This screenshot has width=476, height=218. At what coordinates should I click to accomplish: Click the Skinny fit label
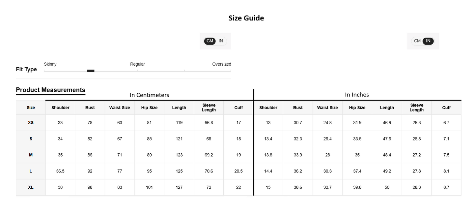(x=50, y=64)
